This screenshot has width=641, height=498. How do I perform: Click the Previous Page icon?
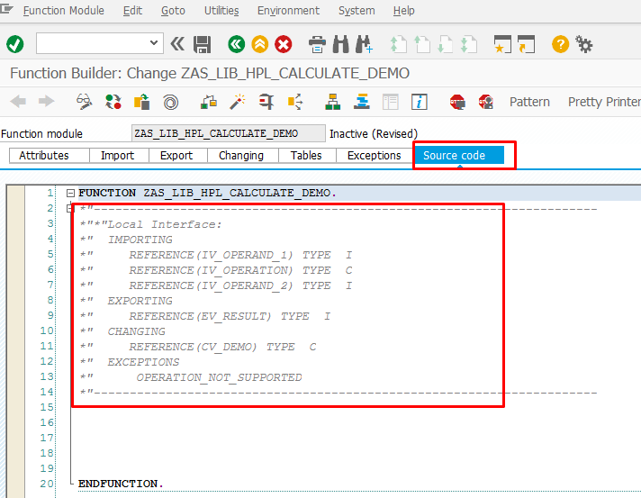422,44
